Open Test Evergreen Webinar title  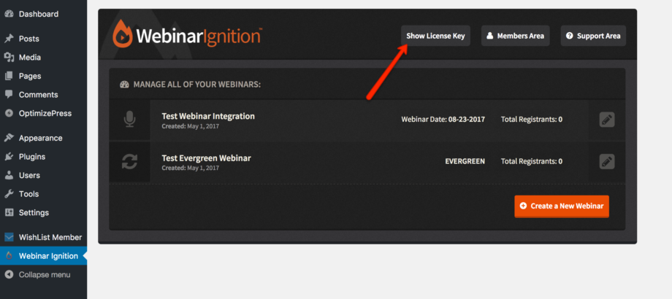pos(205,158)
